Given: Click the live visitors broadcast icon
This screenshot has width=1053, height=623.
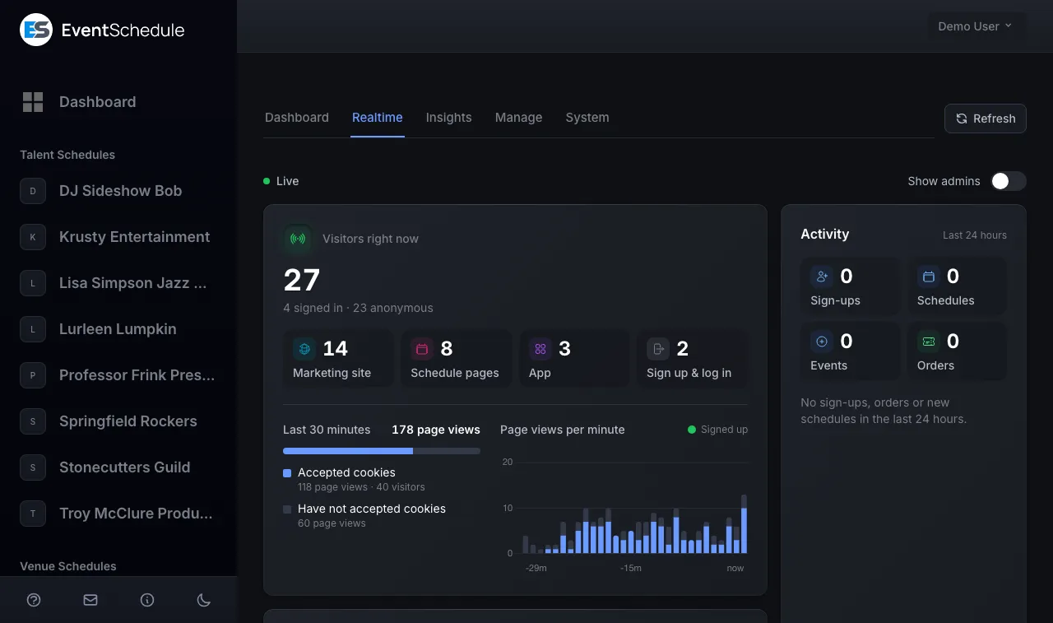Looking at the screenshot, I should coord(298,239).
